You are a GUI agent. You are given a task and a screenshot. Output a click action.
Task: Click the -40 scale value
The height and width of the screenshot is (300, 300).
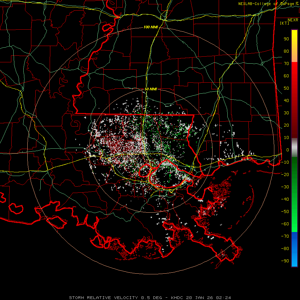285,199
